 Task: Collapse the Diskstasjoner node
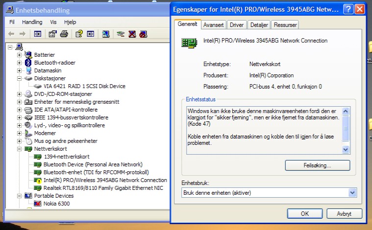click(x=19, y=78)
